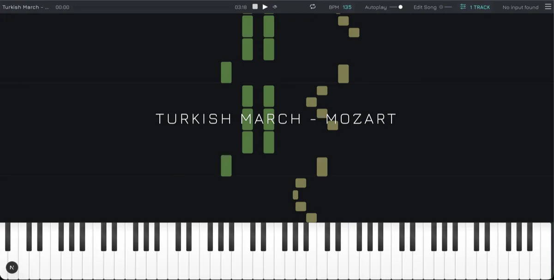Click the round N logo badge

tap(12, 268)
